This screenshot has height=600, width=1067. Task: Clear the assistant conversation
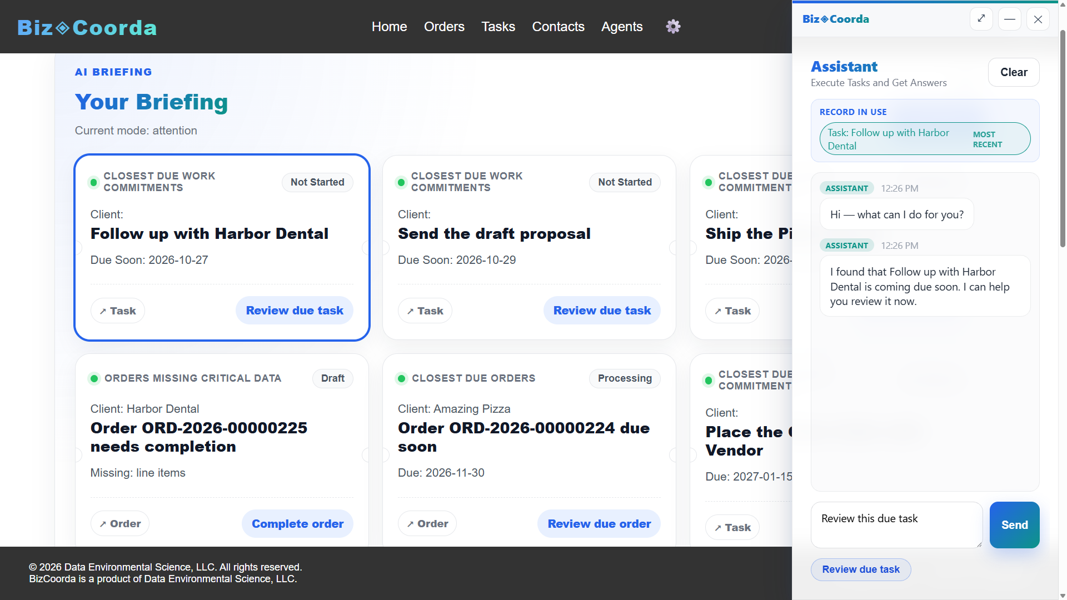1014,72
